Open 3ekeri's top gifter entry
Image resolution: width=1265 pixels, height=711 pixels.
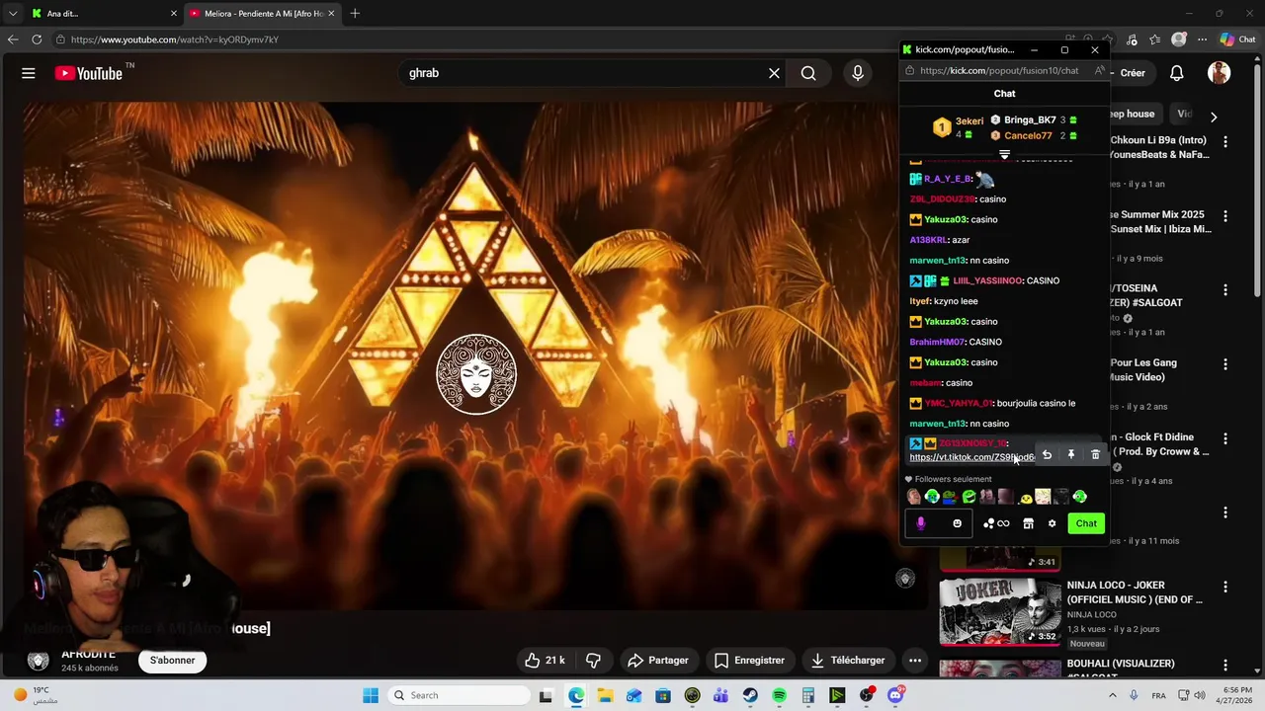[x=959, y=127]
